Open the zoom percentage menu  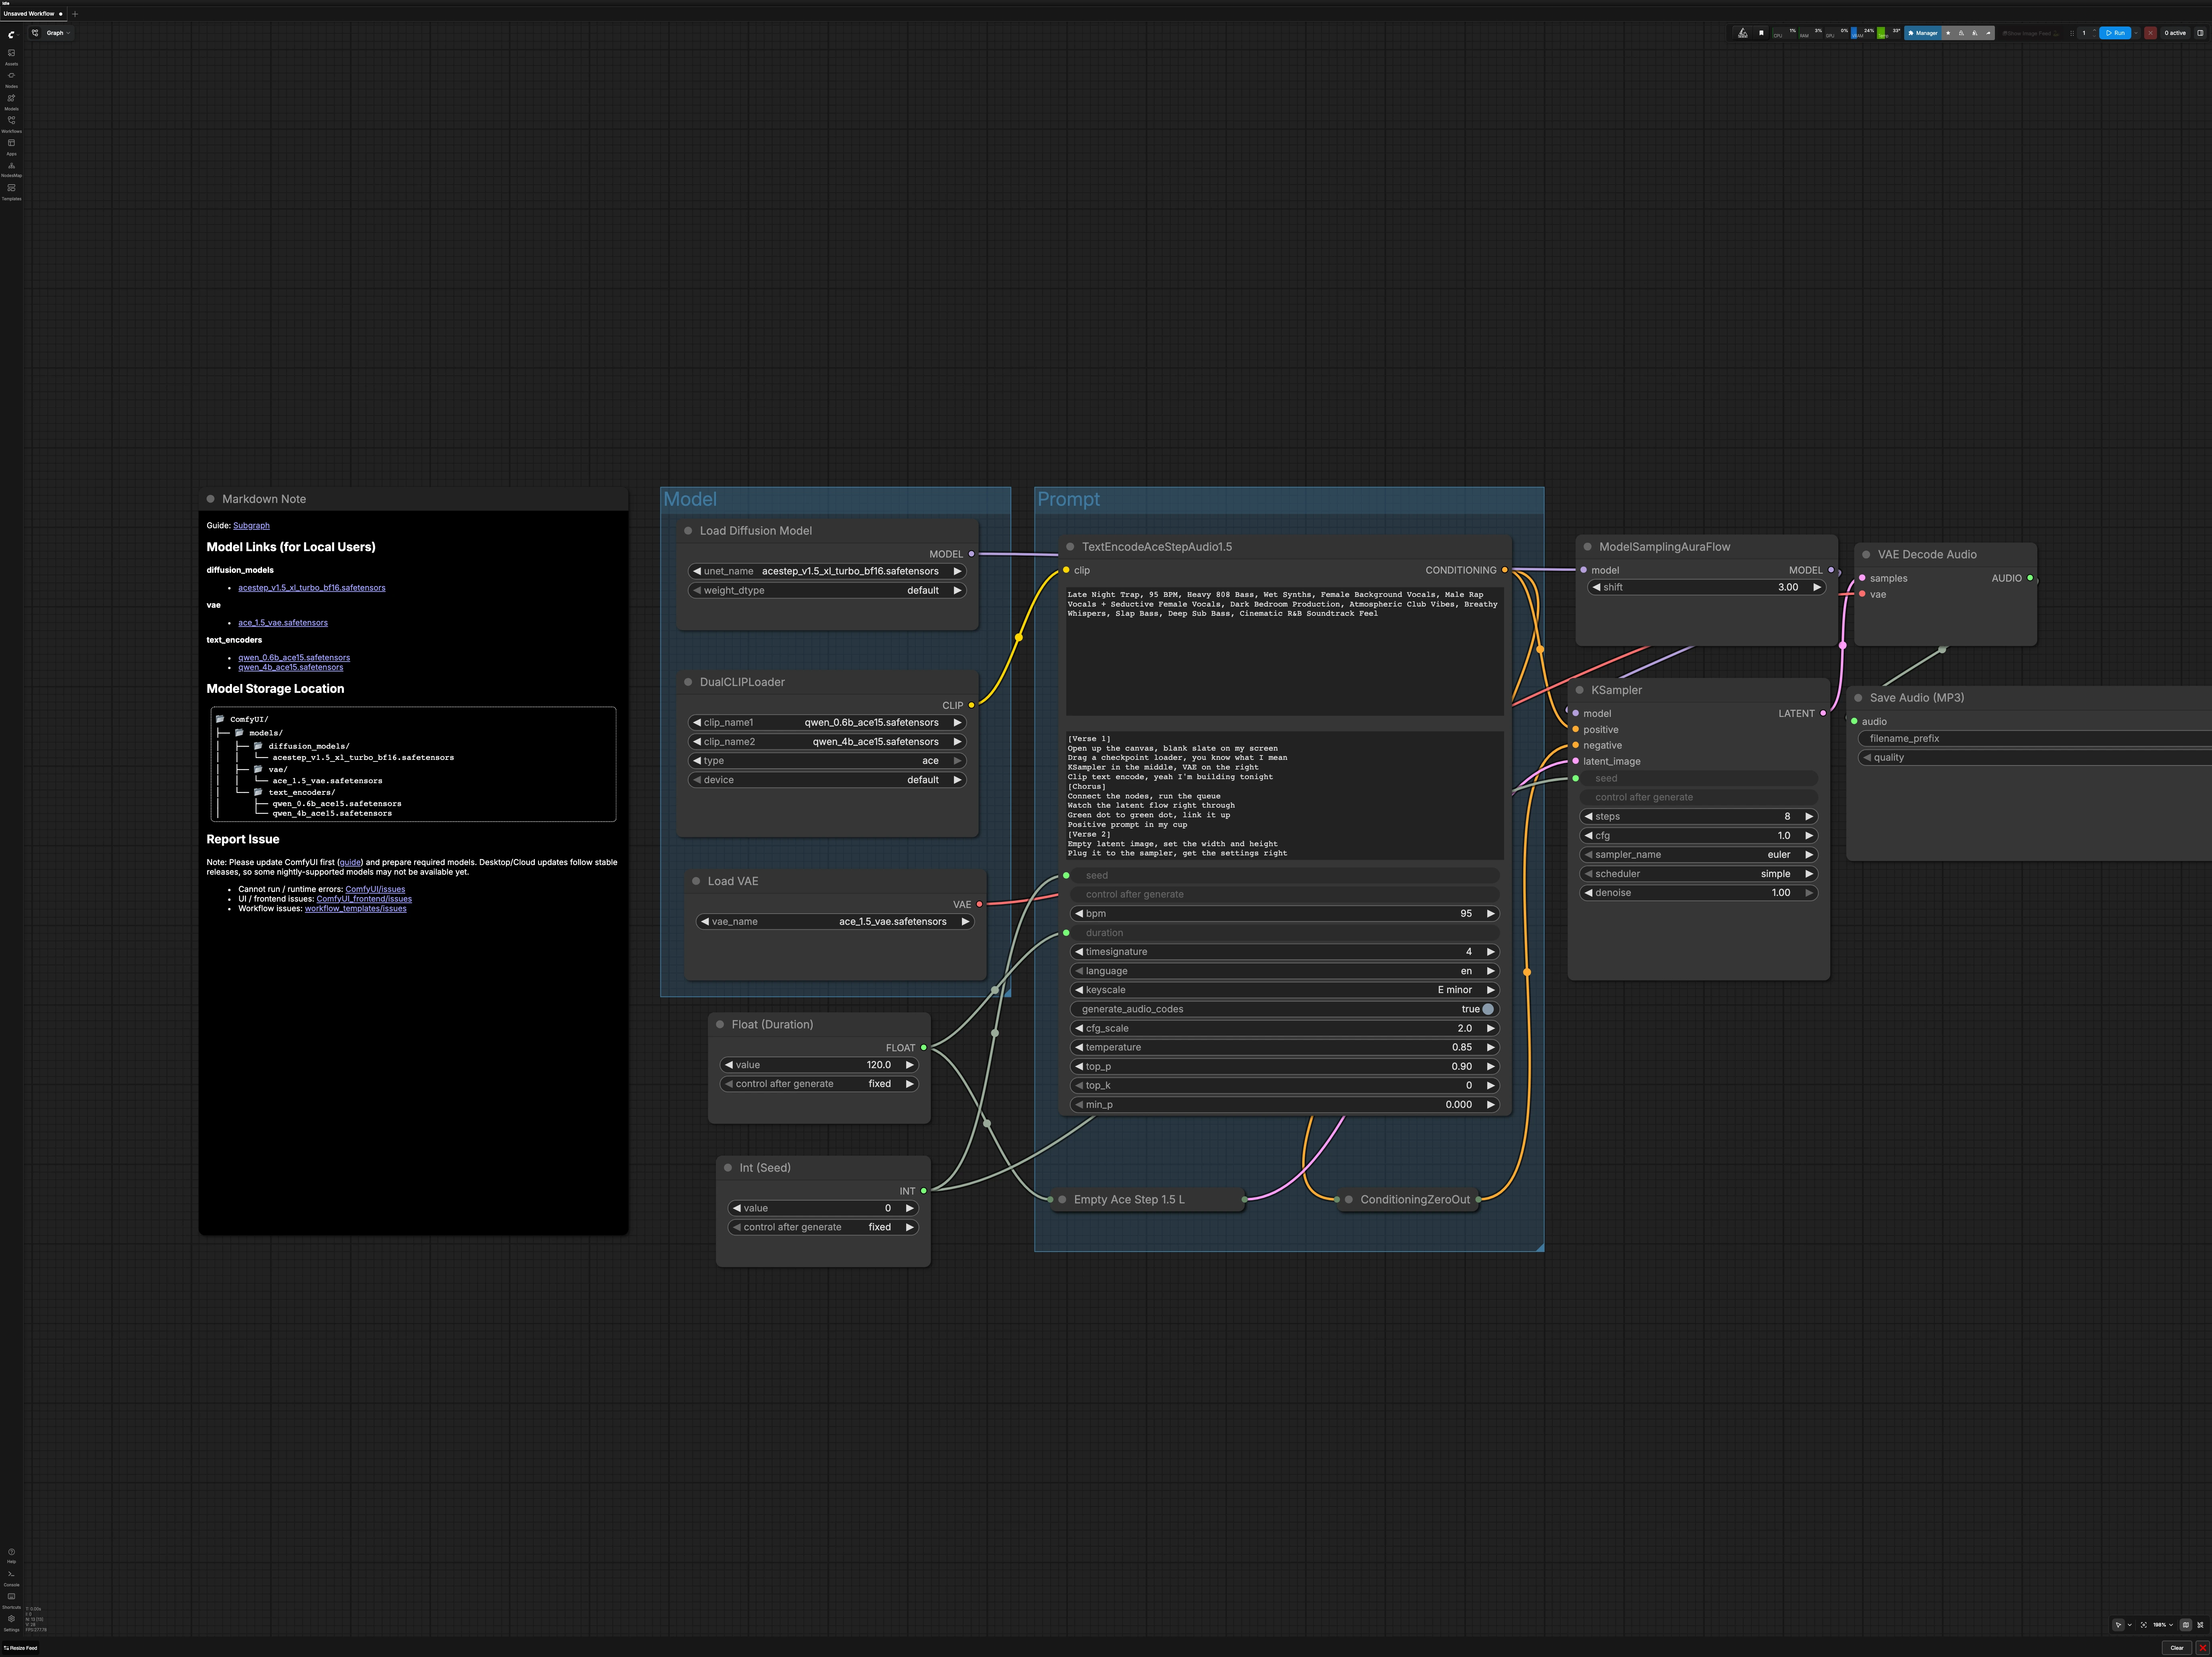(2164, 1625)
